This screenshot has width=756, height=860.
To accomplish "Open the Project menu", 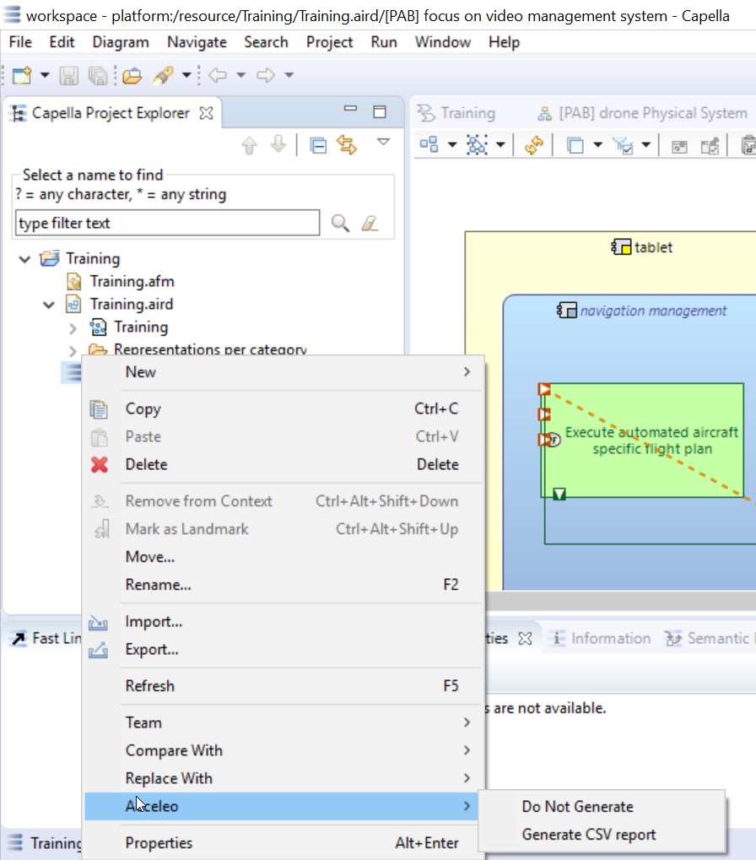I will [x=329, y=42].
